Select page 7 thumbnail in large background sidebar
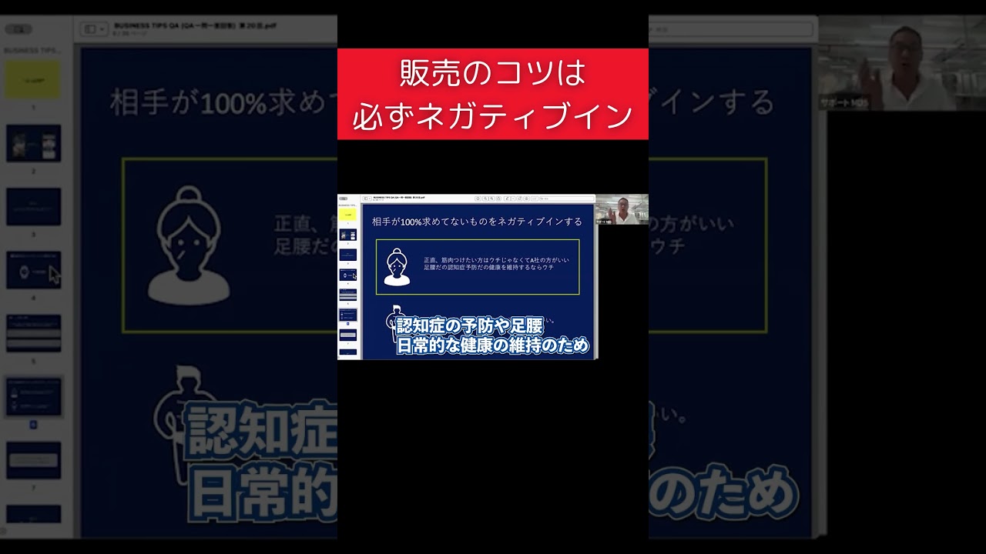The image size is (986, 554). (x=33, y=460)
